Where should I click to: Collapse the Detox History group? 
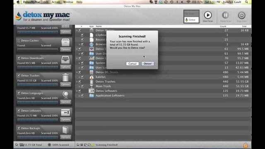[x=77, y=31]
